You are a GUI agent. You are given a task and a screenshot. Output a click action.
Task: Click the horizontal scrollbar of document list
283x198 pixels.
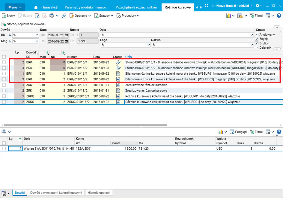[85, 125]
